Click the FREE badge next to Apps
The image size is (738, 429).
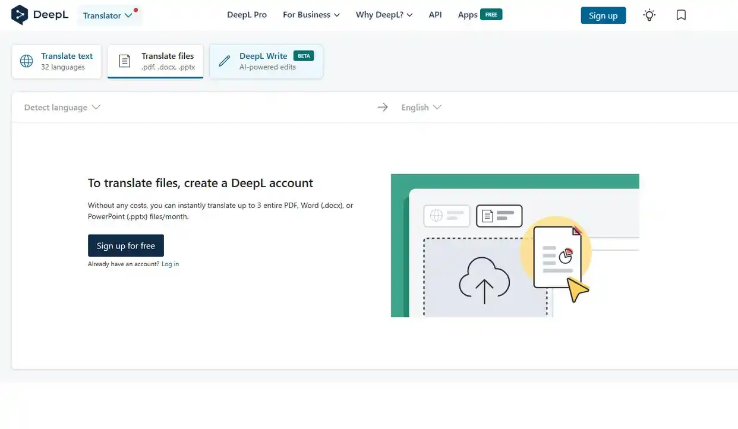click(491, 14)
